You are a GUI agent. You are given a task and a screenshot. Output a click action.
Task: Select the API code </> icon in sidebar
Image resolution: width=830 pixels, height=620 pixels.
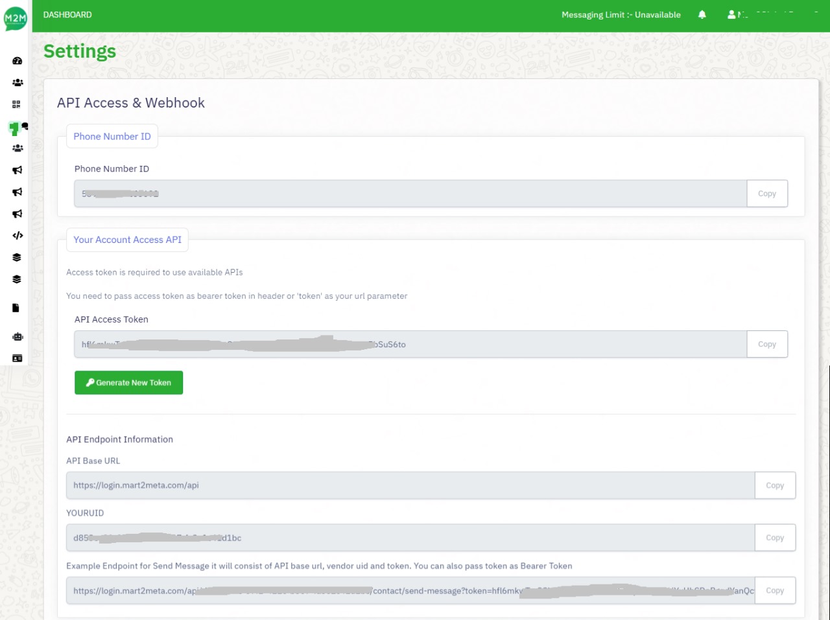(17, 235)
